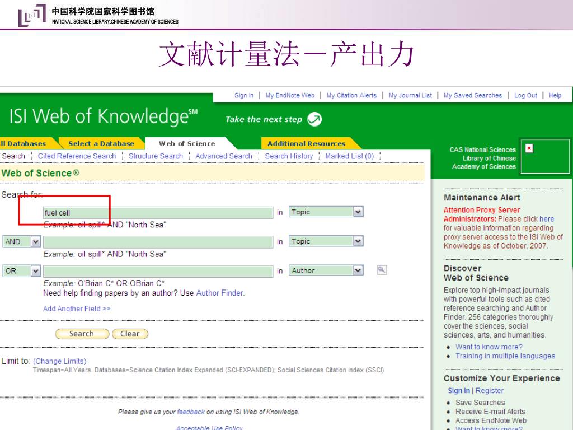Click the 'Web of Science®' page heading
The image size is (573, 430).
tap(40, 173)
